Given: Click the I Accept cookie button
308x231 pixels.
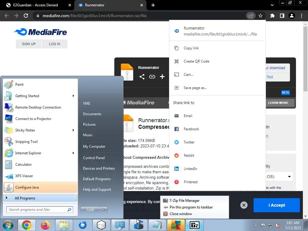Looking at the screenshot, I should 277,205.
